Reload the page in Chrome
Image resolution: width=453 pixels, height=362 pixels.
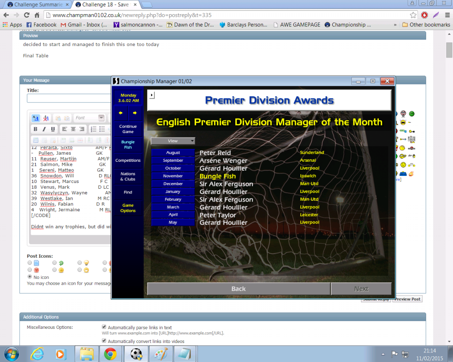(x=27, y=15)
